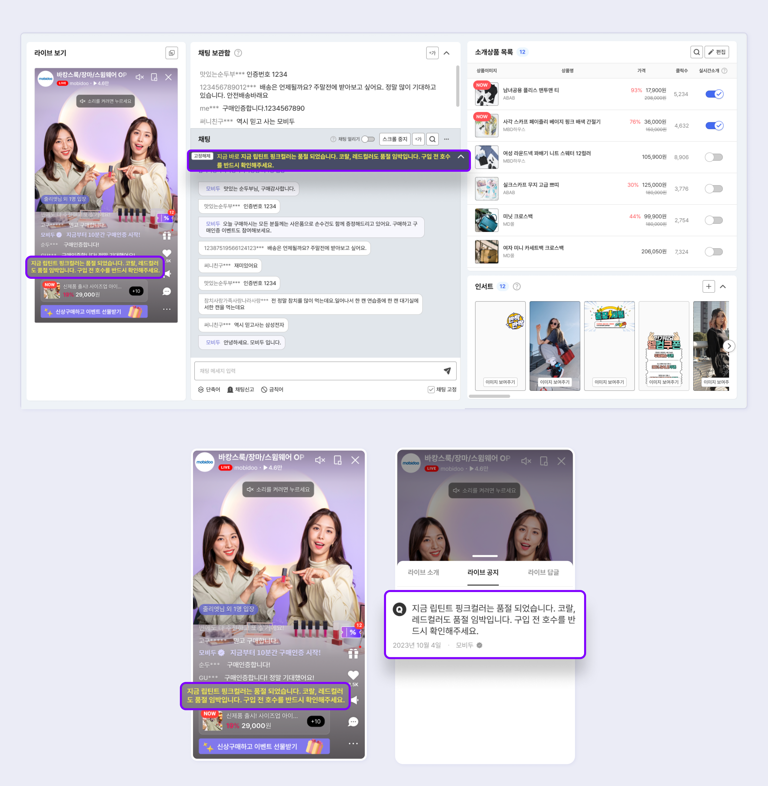
Task: Collapse the 인서트 panel
Action: pos(723,286)
